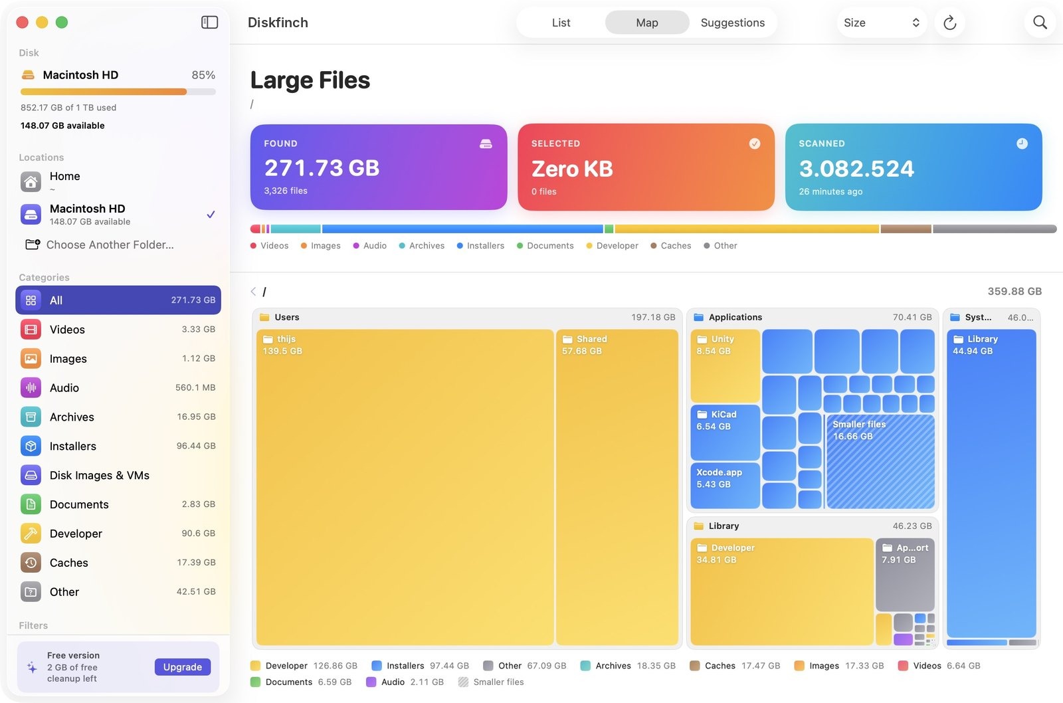
Task: Open the KiCad block in Applications
Action: pos(725,433)
